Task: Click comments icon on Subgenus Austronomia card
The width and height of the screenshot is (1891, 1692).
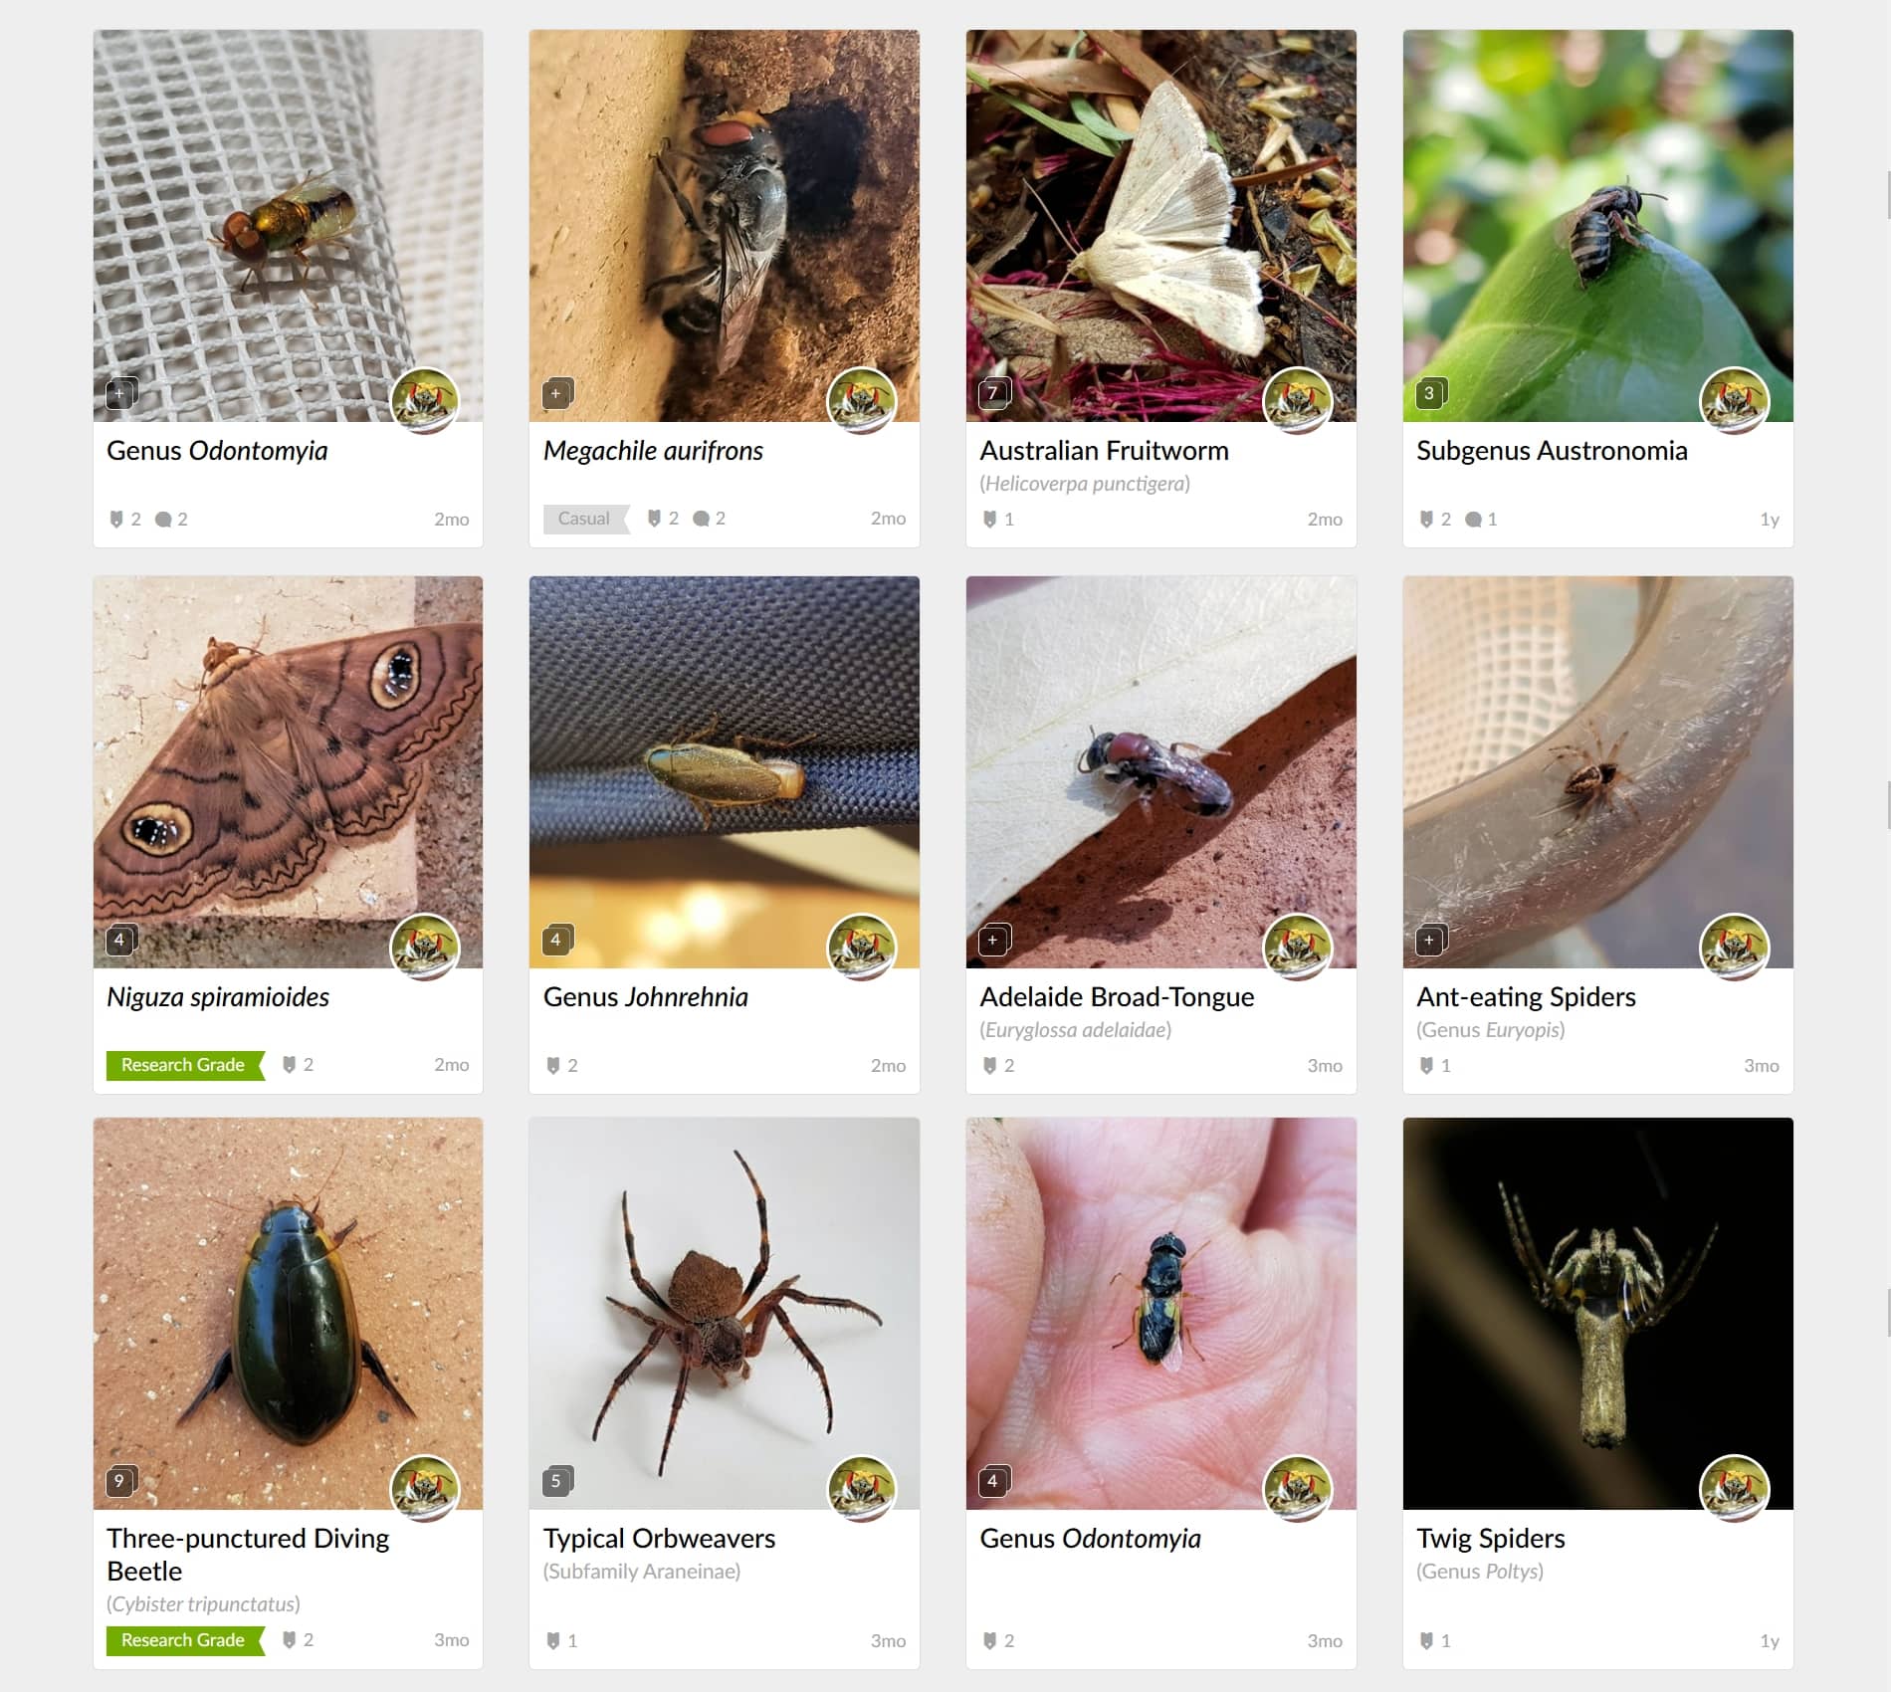Action: click(1473, 519)
